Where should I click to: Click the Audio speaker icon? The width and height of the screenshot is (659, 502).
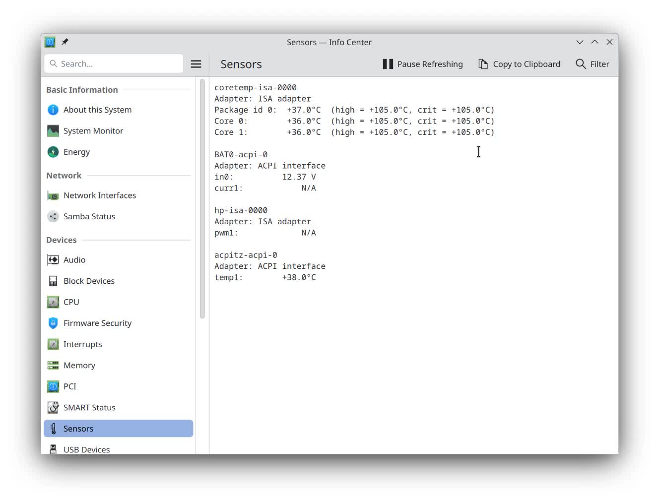click(x=53, y=260)
